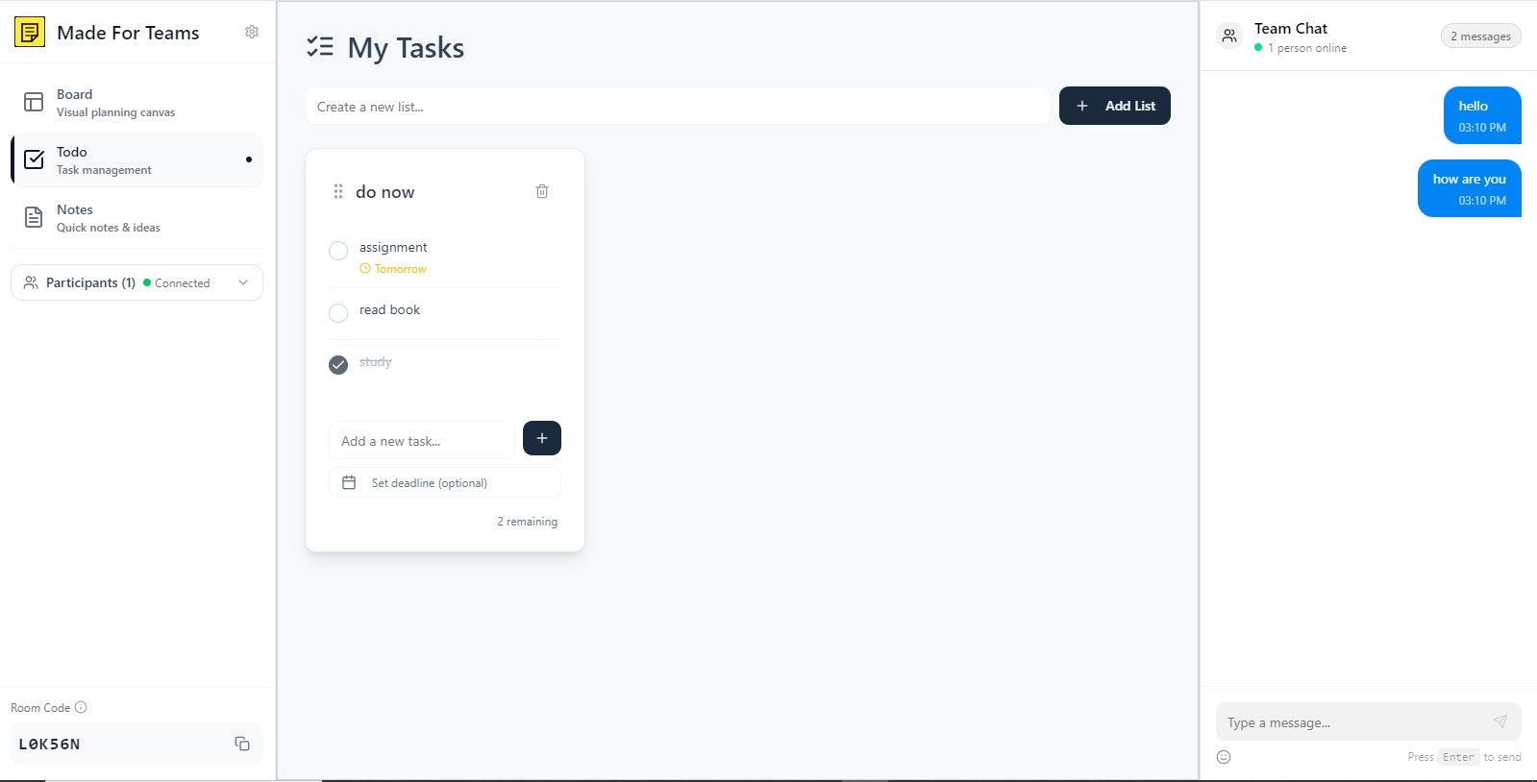Click the assignment task text

tap(393, 247)
